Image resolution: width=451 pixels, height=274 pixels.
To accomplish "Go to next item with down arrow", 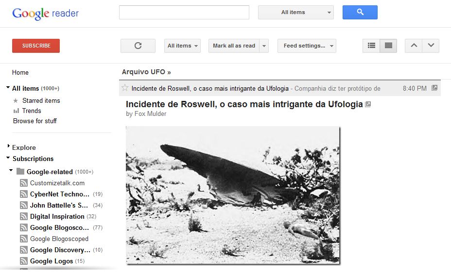I will click(431, 46).
